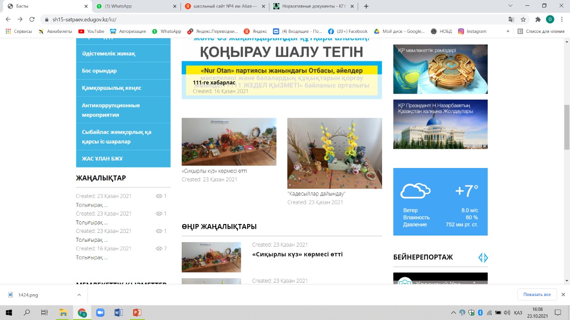
Task: Open File Explorer from taskbar
Action: [63, 313]
